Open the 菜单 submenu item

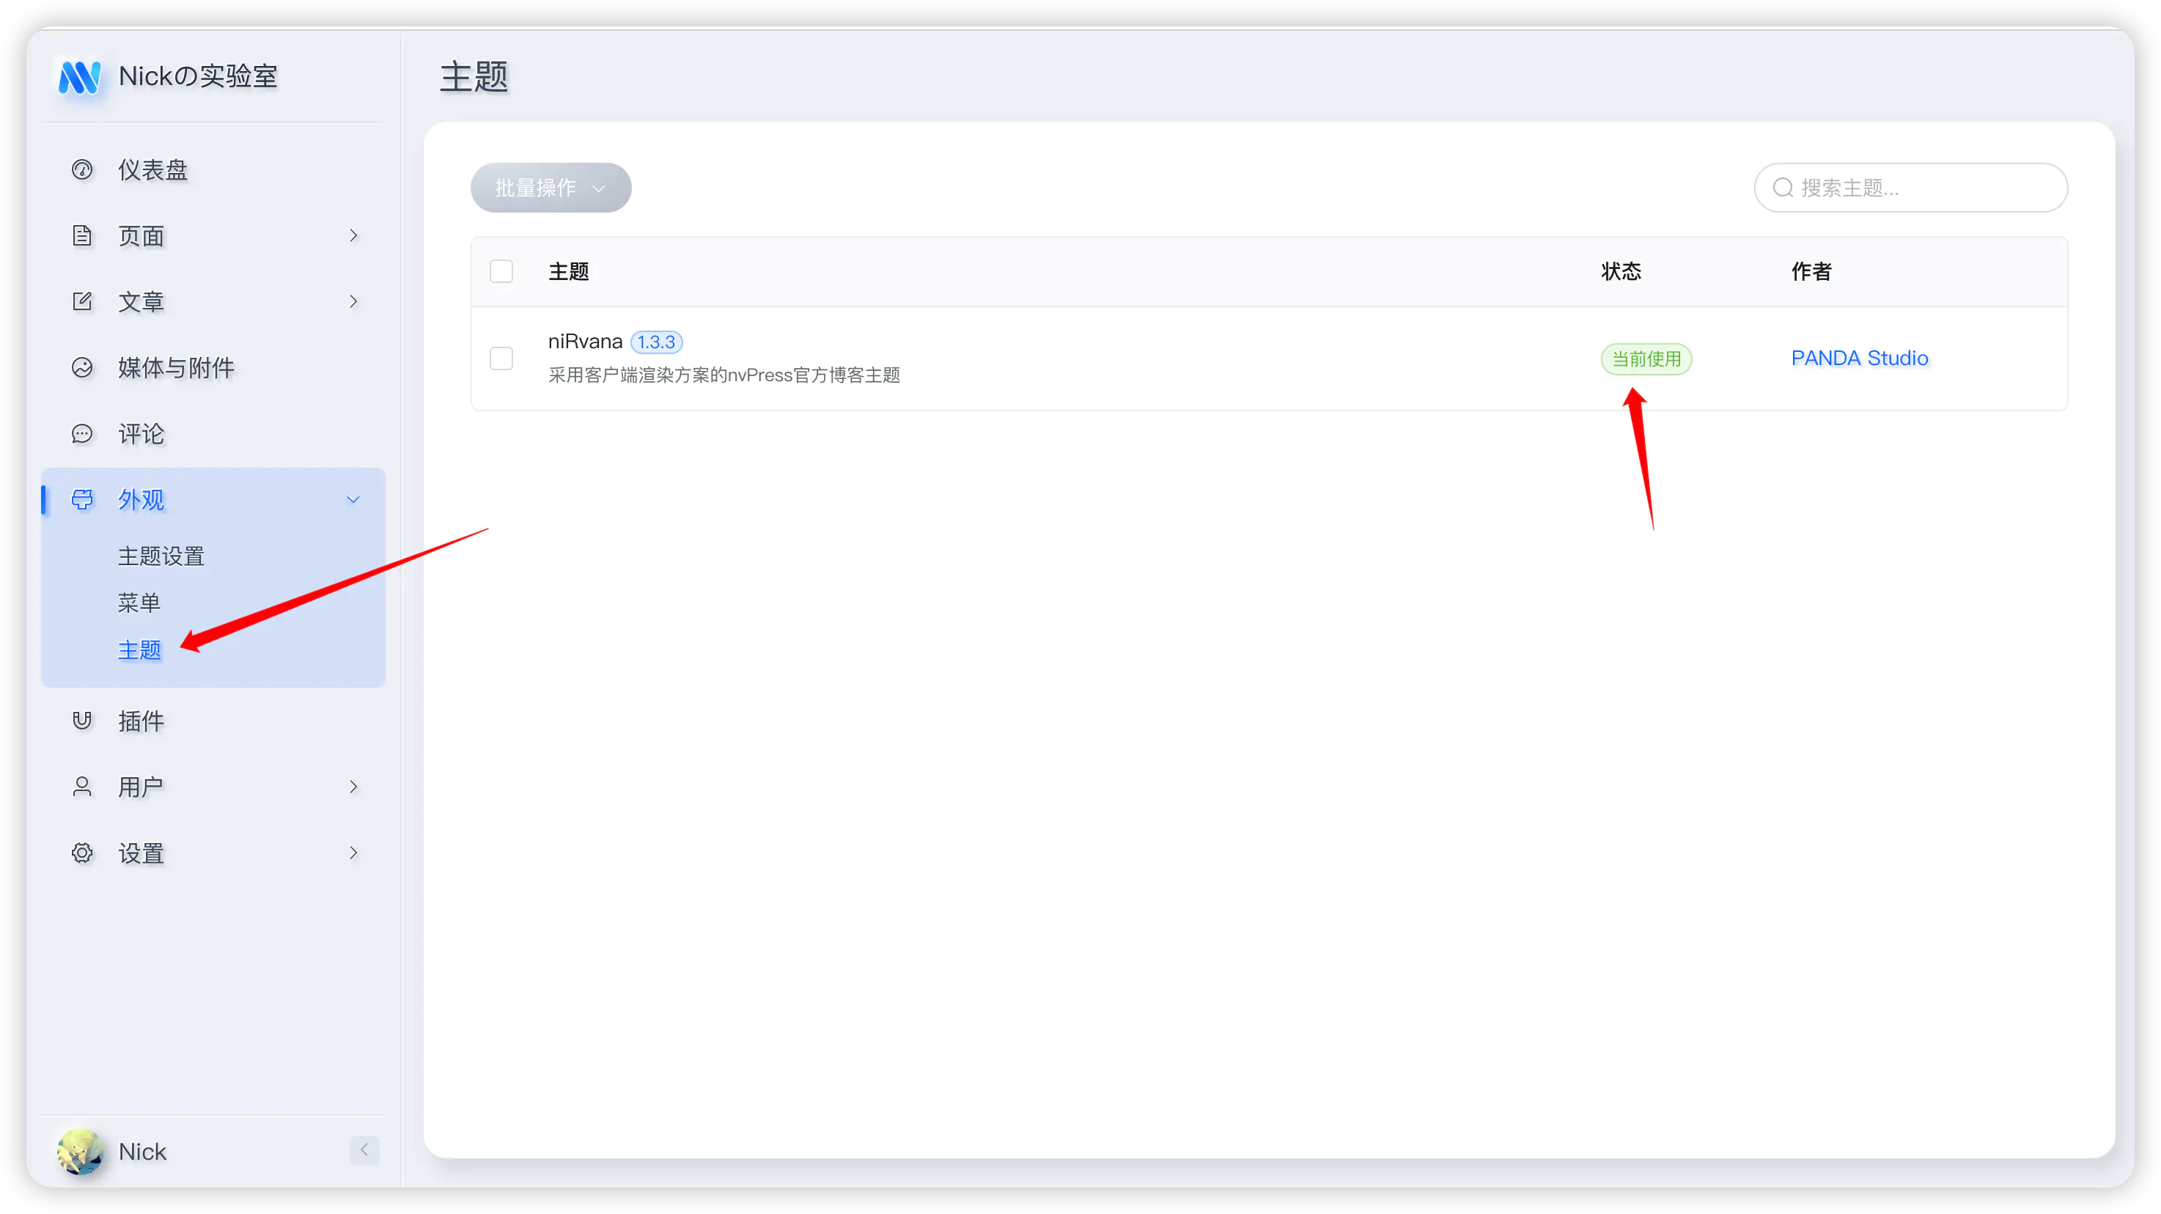pos(139,603)
